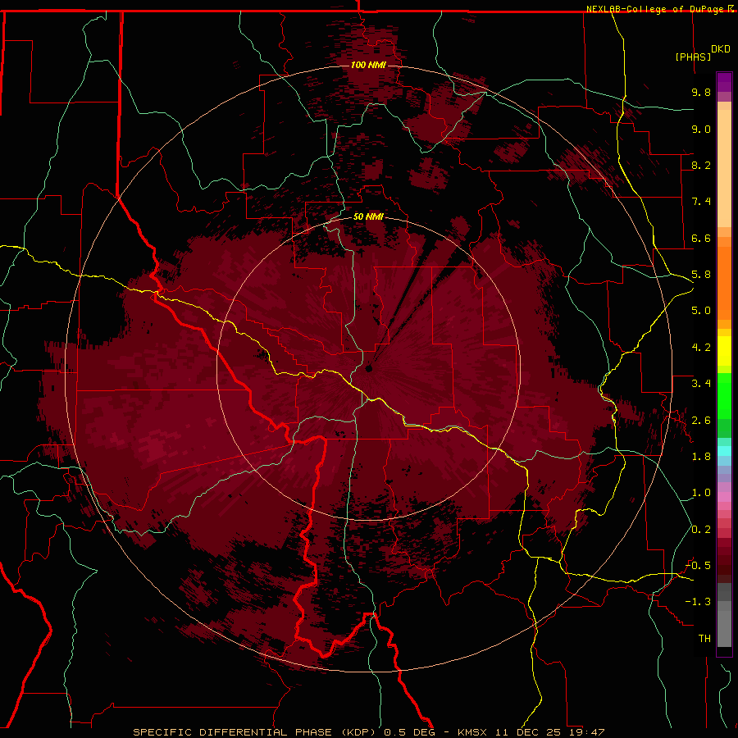
Task: Click the 7.4 value on the legend
Action: [701, 202]
